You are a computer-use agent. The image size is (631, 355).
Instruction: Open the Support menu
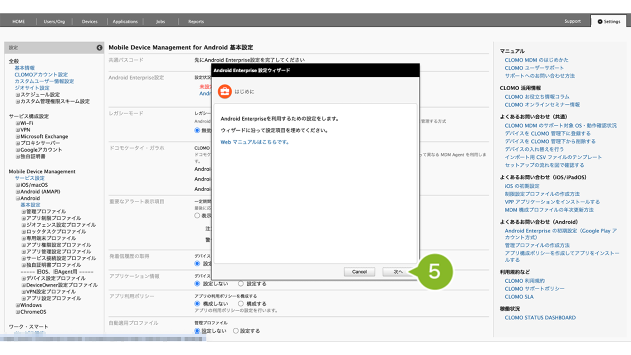[x=572, y=21]
